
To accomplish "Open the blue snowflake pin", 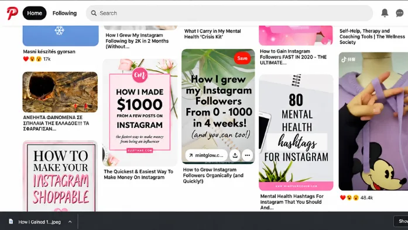I will 61,36.
